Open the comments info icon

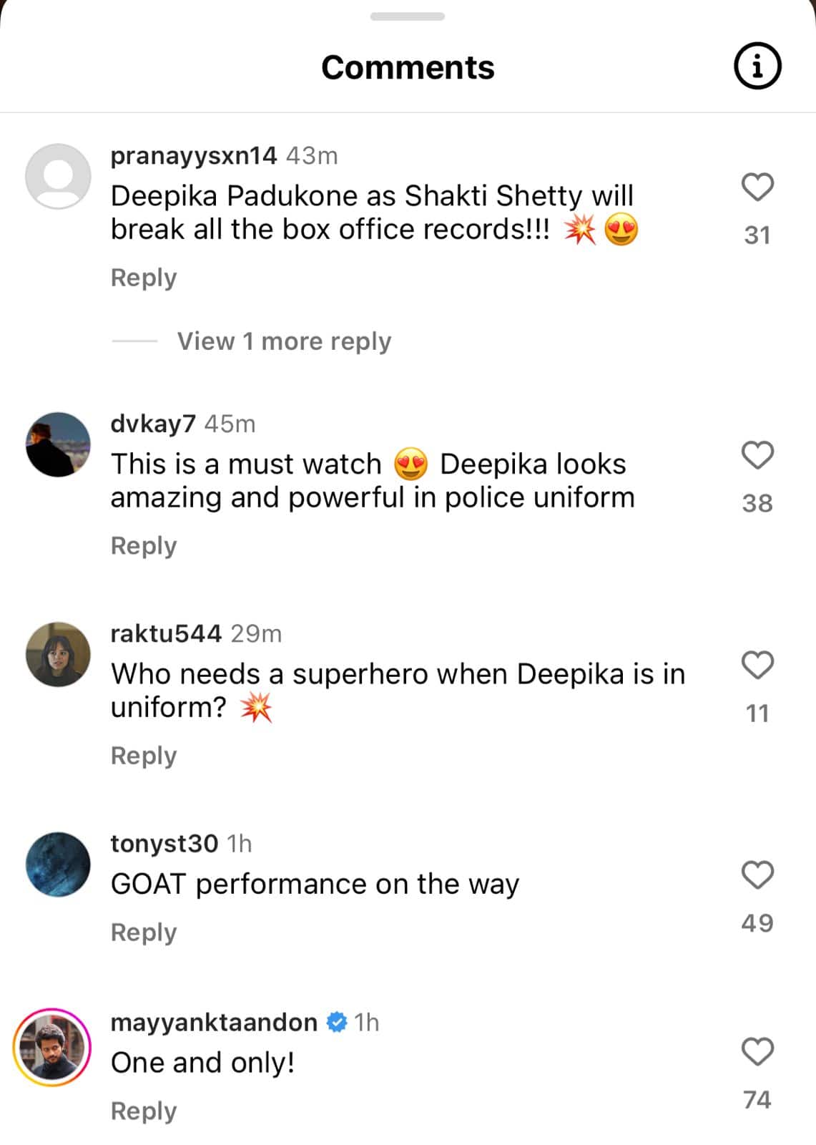[x=757, y=67]
